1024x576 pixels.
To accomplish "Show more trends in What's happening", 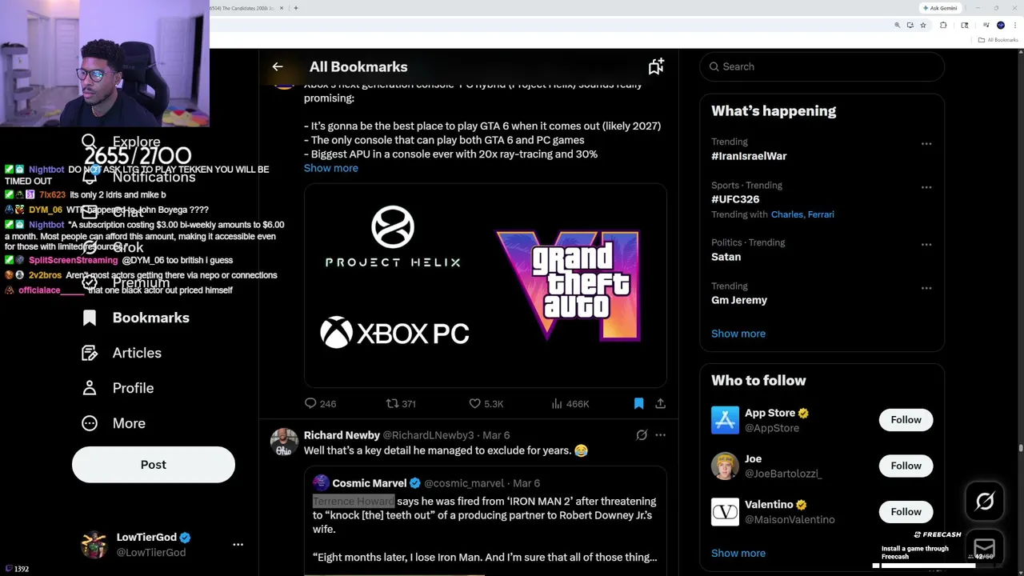I will tap(738, 334).
